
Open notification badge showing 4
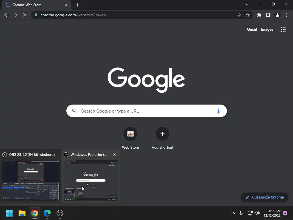(x=285, y=213)
